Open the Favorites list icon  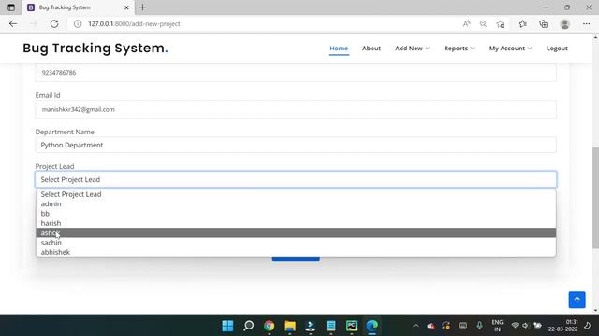522,24
